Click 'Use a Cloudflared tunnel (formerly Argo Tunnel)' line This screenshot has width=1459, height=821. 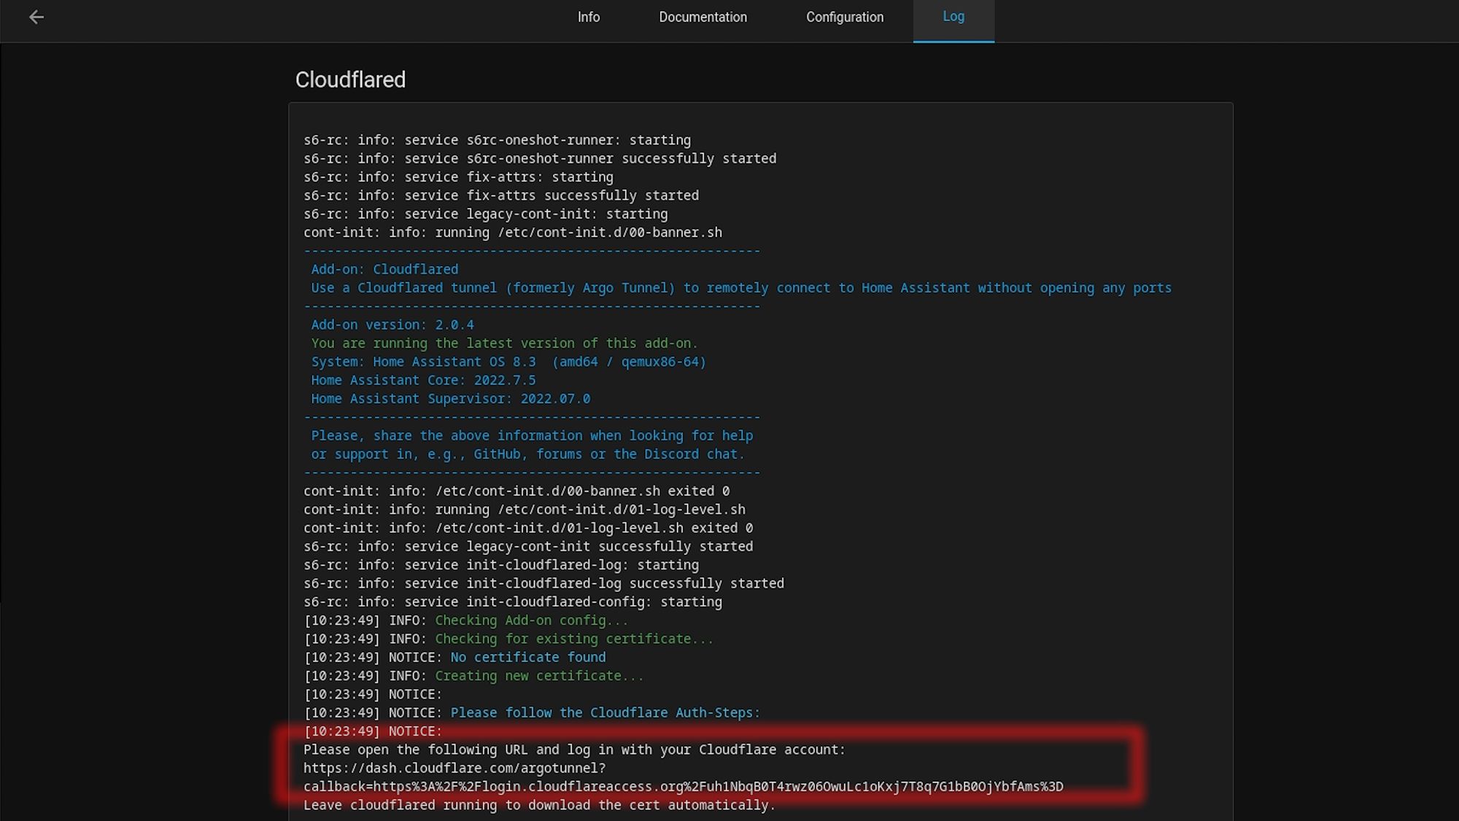tap(741, 288)
